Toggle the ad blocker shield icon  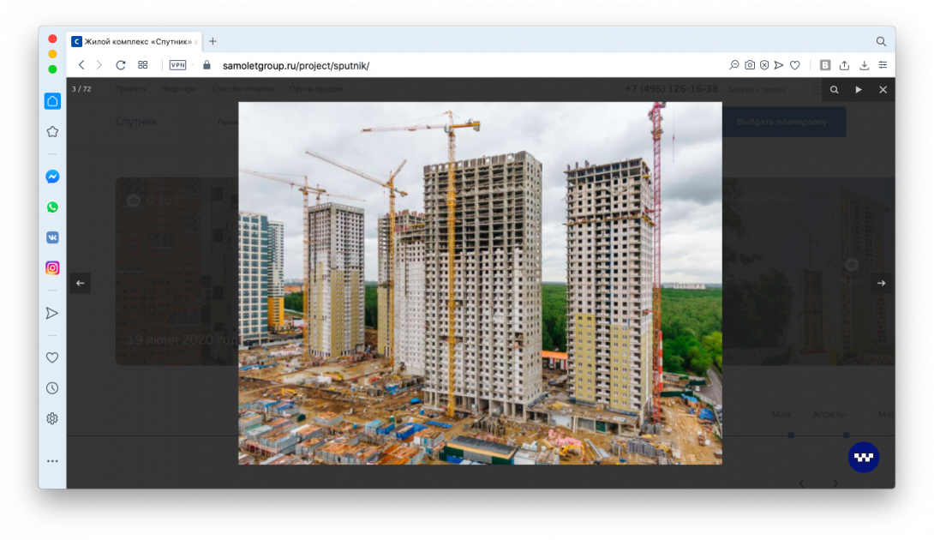point(764,65)
